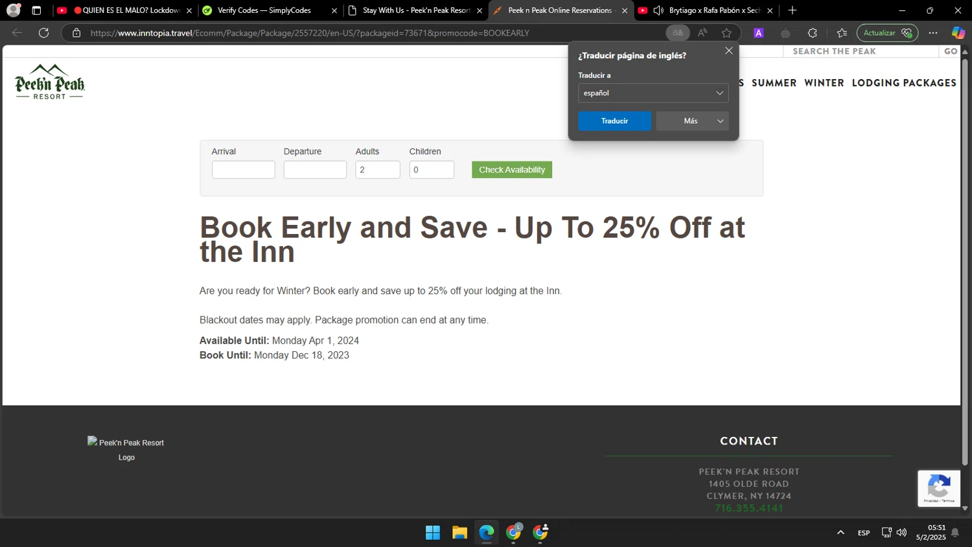Click the footer Peek'n Peak Resort Logo image

tap(126, 449)
